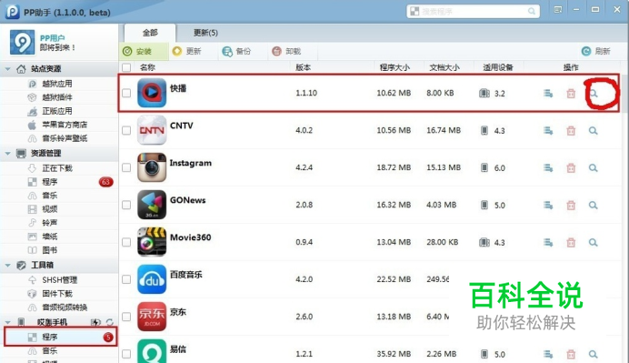This screenshot has height=363, width=629.
Task: Check the 快播 row checkbox
Action: point(126,93)
